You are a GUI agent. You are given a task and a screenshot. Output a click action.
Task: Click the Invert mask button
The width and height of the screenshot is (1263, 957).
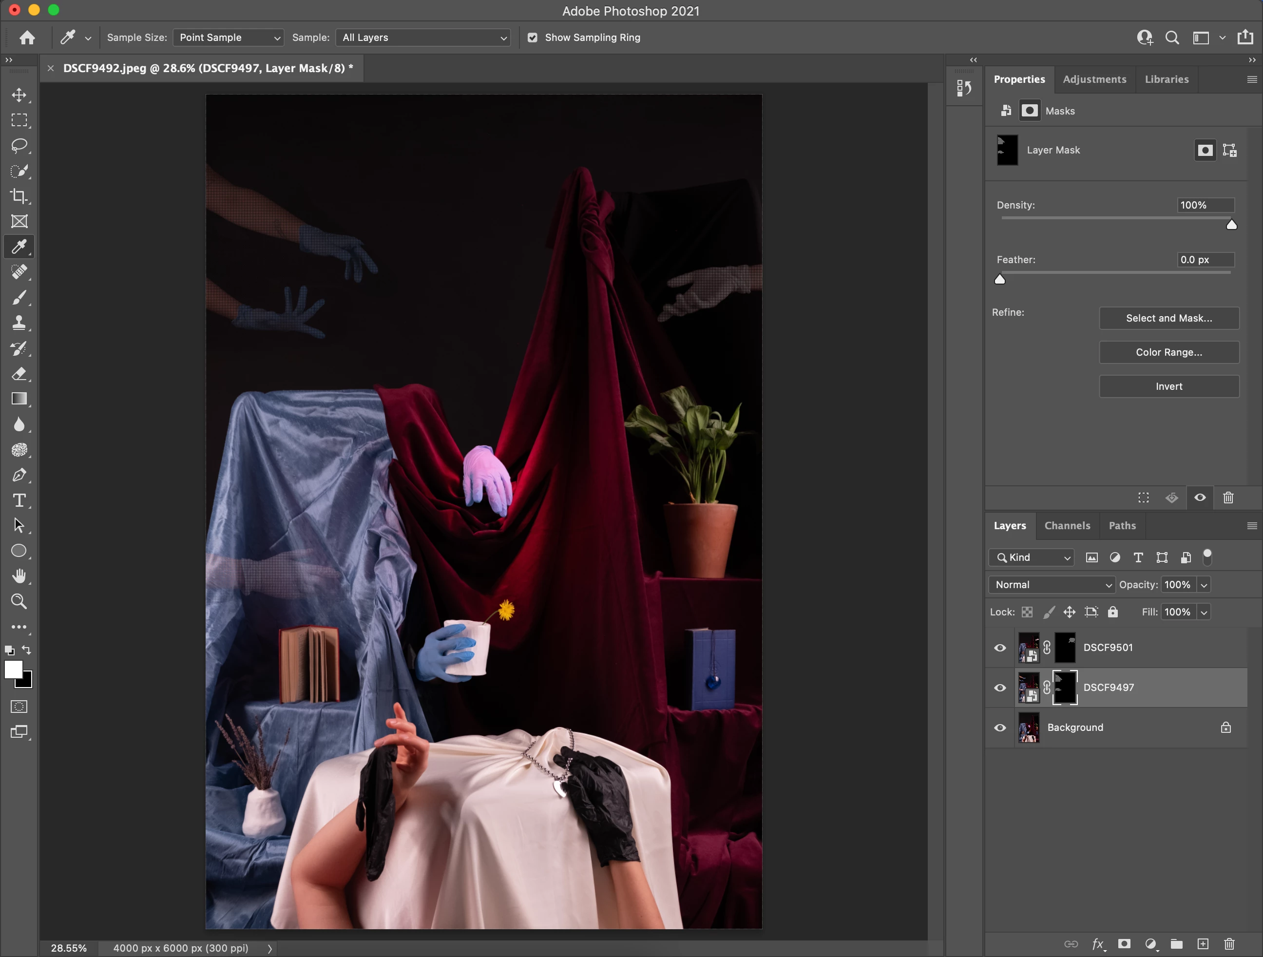pyautogui.click(x=1168, y=386)
